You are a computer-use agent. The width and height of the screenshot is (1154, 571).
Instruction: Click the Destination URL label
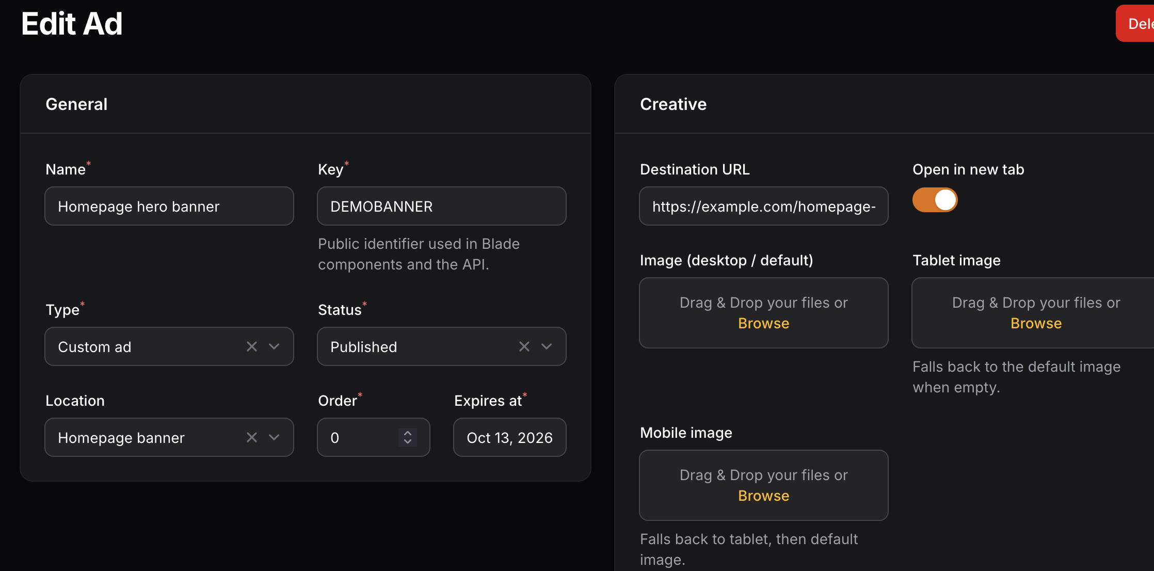695,169
